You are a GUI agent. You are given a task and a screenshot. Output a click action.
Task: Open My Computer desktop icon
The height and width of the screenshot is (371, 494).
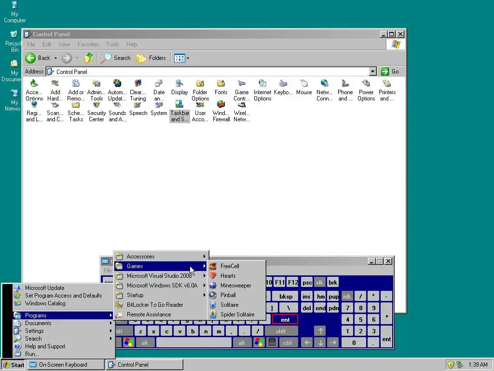(14, 12)
